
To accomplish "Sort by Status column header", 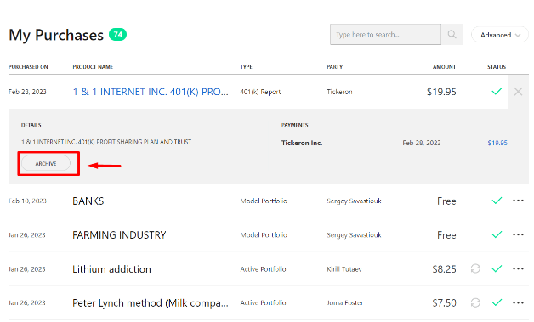I will (x=497, y=67).
